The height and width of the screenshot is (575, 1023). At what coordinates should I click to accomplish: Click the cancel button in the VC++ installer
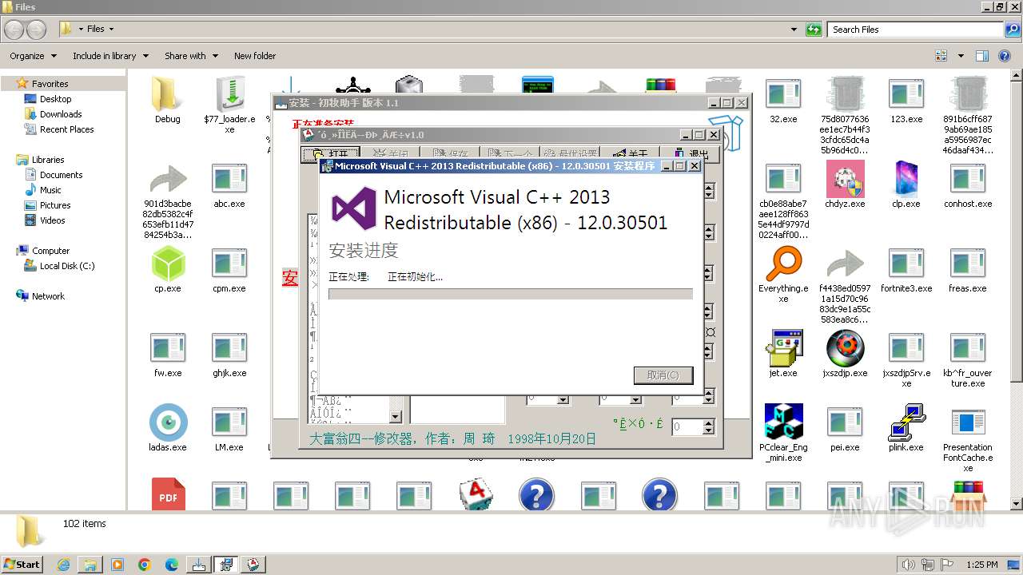coord(663,375)
